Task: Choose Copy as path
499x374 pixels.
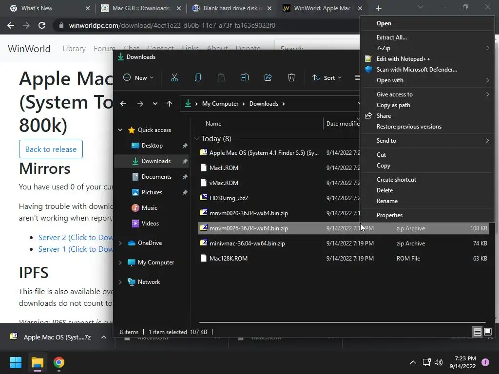Action: (427, 105)
